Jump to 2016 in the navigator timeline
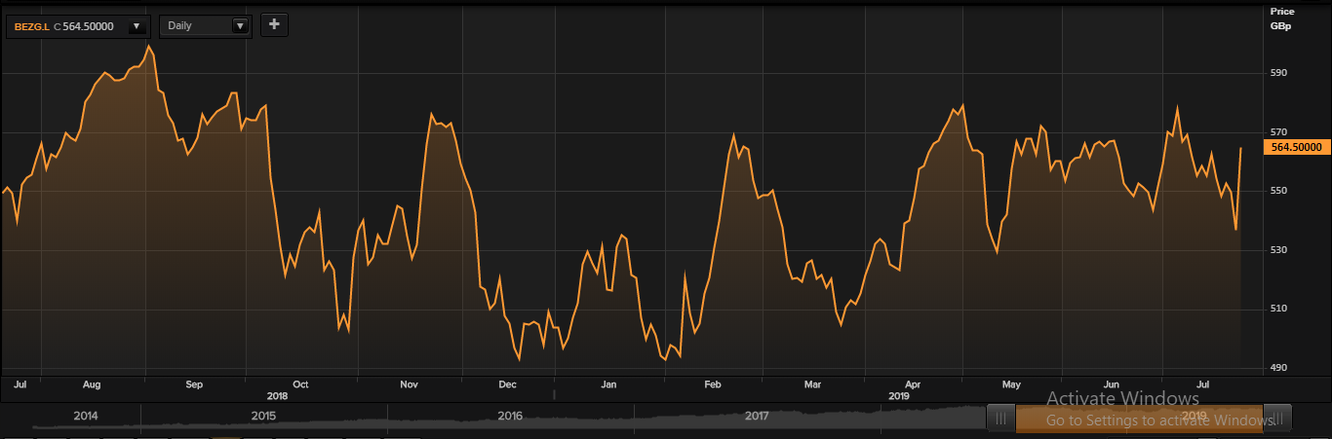The width and height of the screenshot is (1332, 439). [x=510, y=416]
